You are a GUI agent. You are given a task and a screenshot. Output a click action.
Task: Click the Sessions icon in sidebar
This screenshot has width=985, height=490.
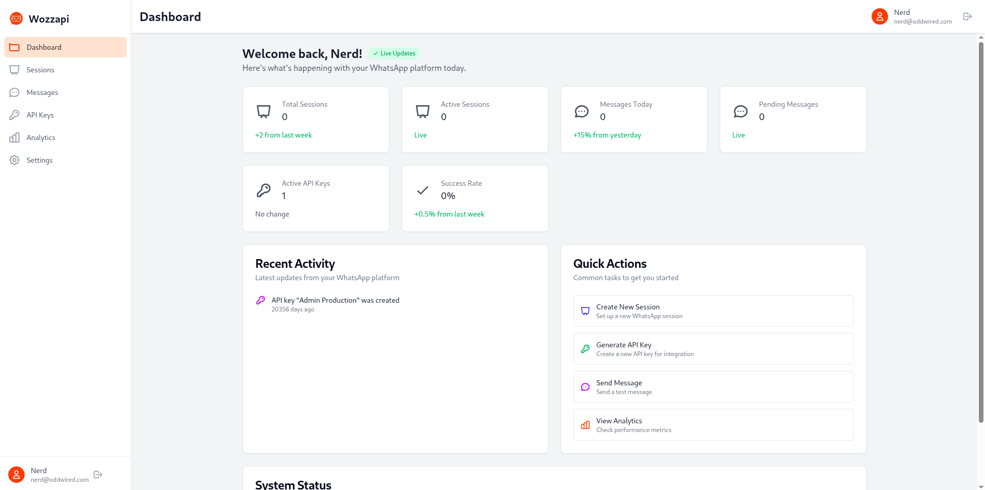(x=14, y=70)
